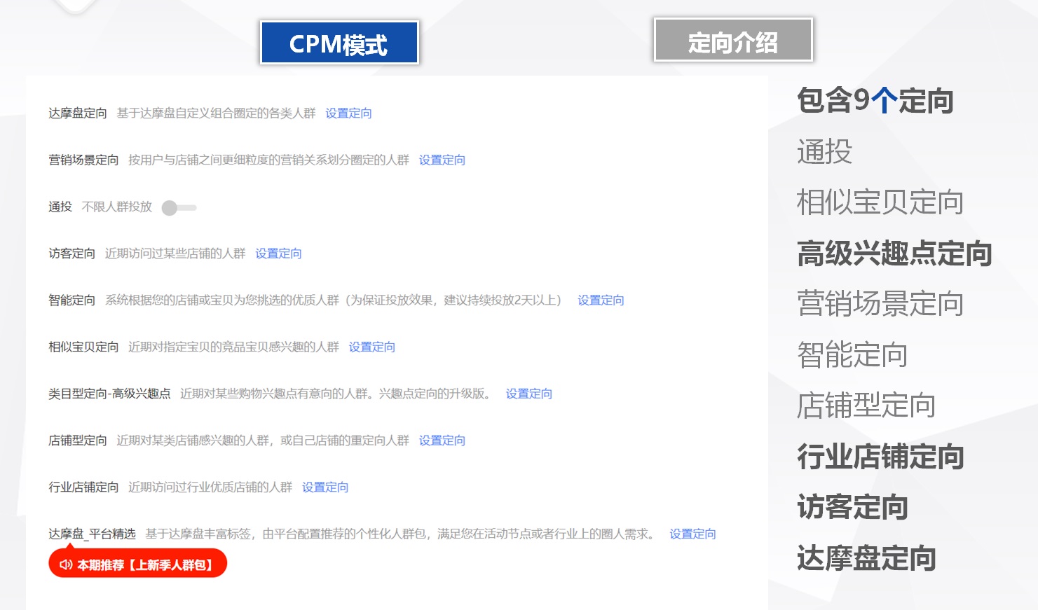Select the 类目型定向-高级兴趣点 label

point(109,394)
